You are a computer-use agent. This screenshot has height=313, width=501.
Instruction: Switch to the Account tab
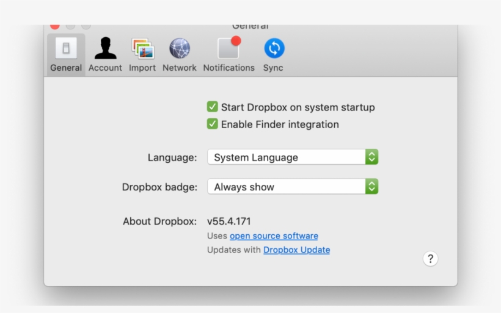105,55
